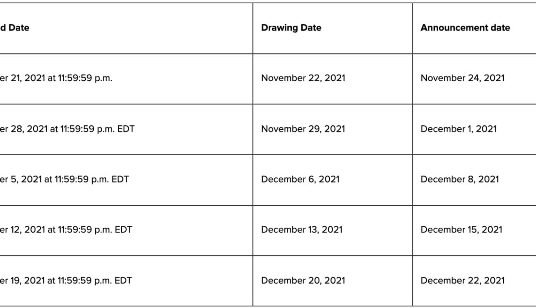
Task: Select the December 20, 2021 drawing date
Action: [x=303, y=281]
